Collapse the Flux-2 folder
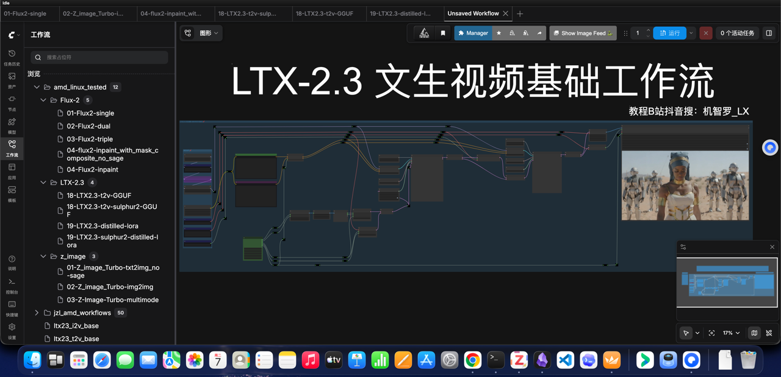781x377 pixels. [x=43, y=100]
